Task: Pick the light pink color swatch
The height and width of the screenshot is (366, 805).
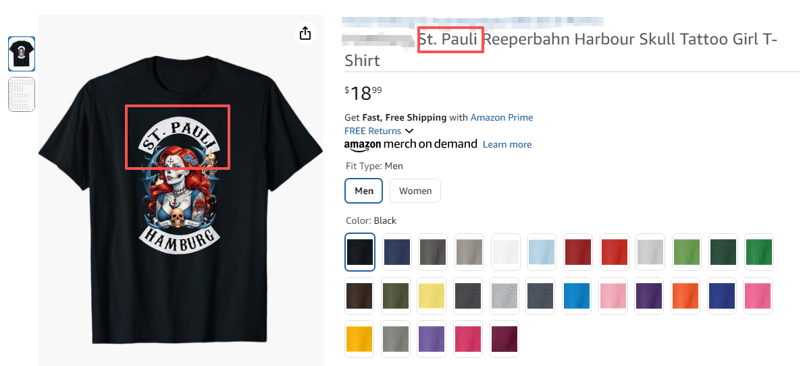Action: pos(614,296)
